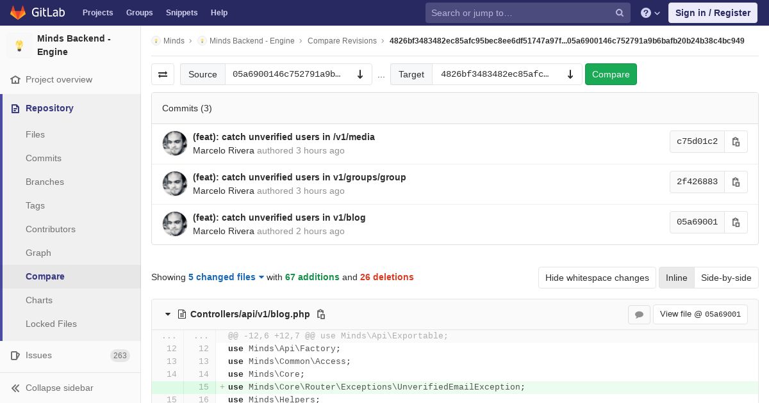This screenshot has height=403, width=769.
Task: Copy commit SHA 2f426883 to clipboard
Action: 736,182
